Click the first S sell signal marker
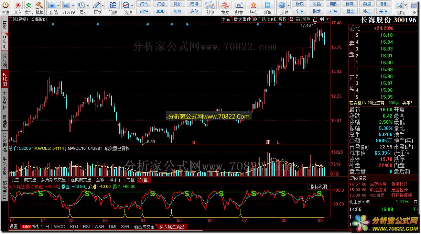The height and width of the screenshot is (234, 421). pos(41,194)
